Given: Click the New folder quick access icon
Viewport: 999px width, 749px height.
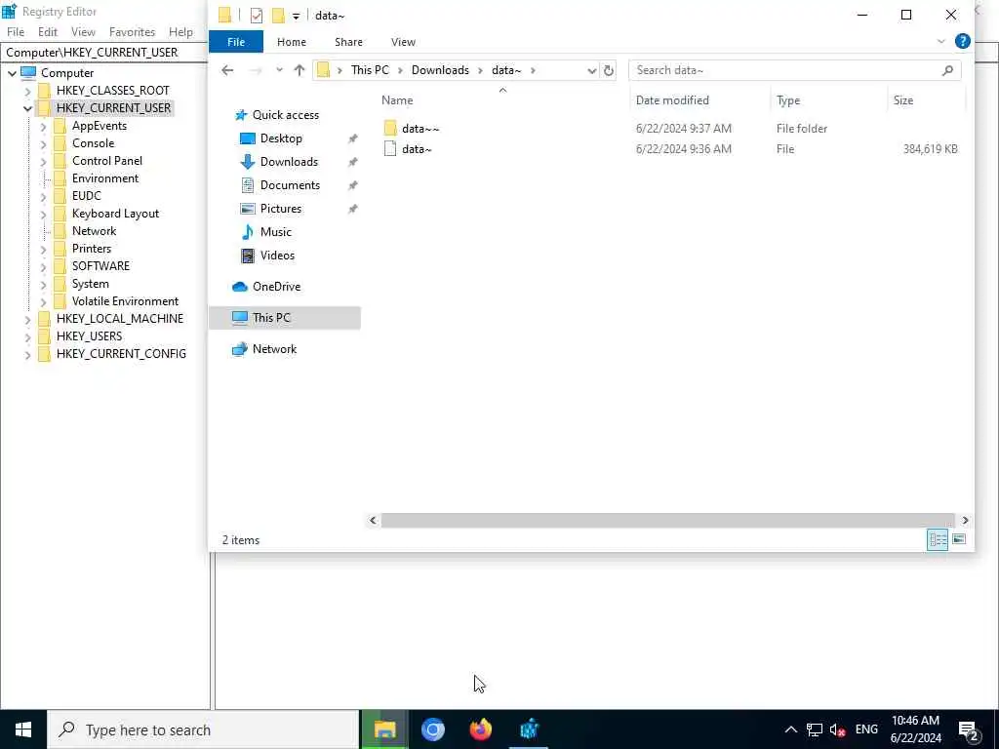Looking at the screenshot, I should [x=278, y=16].
